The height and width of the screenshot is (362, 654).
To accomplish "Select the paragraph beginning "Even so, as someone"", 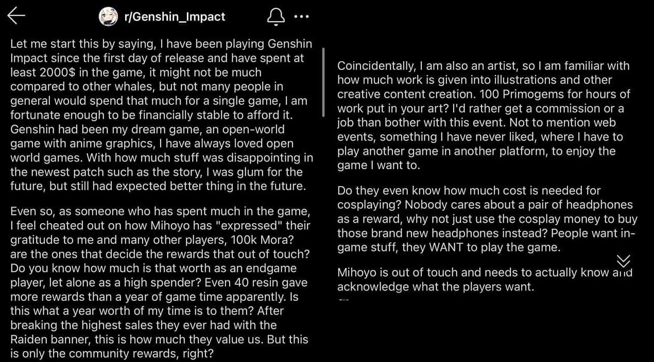I will click(160, 282).
